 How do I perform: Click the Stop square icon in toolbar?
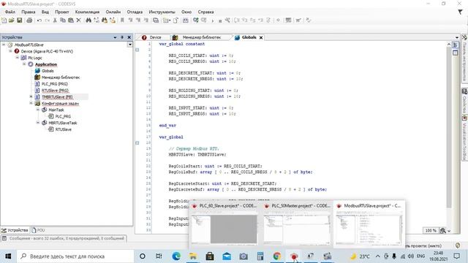point(220,20)
